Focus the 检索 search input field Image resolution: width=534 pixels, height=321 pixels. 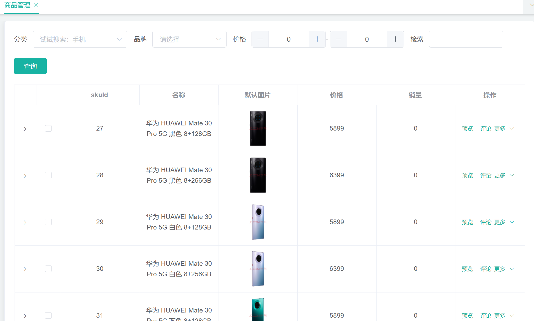tap(466, 39)
